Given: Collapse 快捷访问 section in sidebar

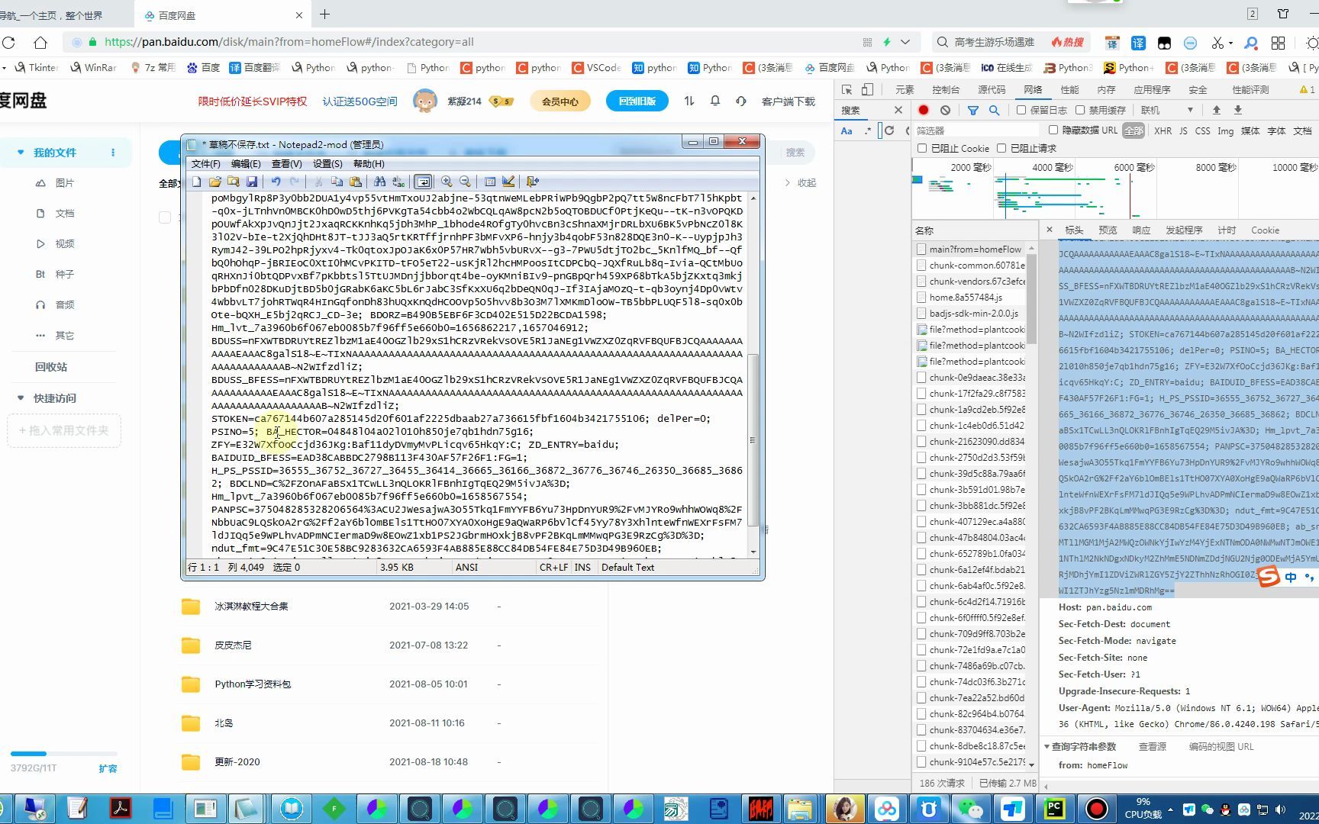Looking at the screenshot, I should pos(21,398).
